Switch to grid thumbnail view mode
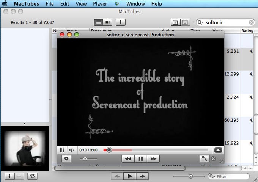Viewport: 258px width, 182px height. [108, 22]
